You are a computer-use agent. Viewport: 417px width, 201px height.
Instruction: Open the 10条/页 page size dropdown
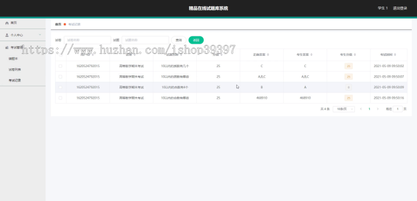[x=344, y=109]
